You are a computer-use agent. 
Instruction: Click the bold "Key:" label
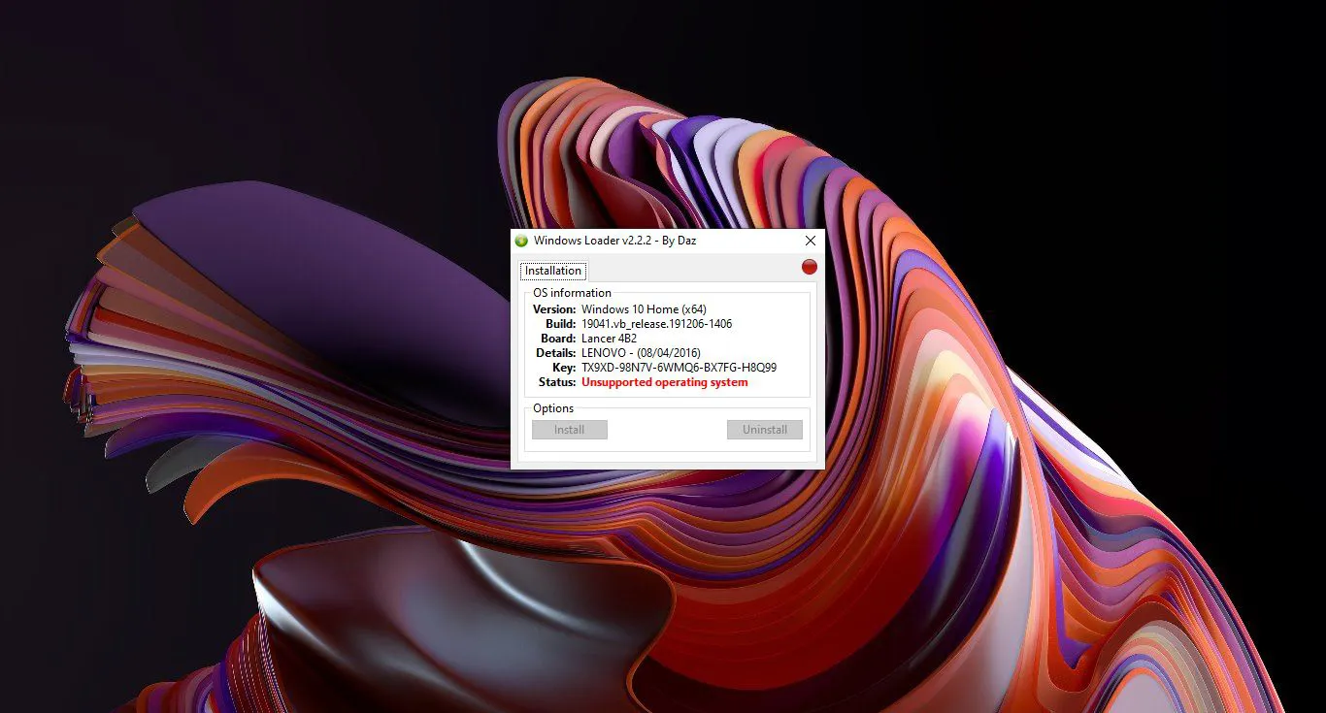(564, 368)
